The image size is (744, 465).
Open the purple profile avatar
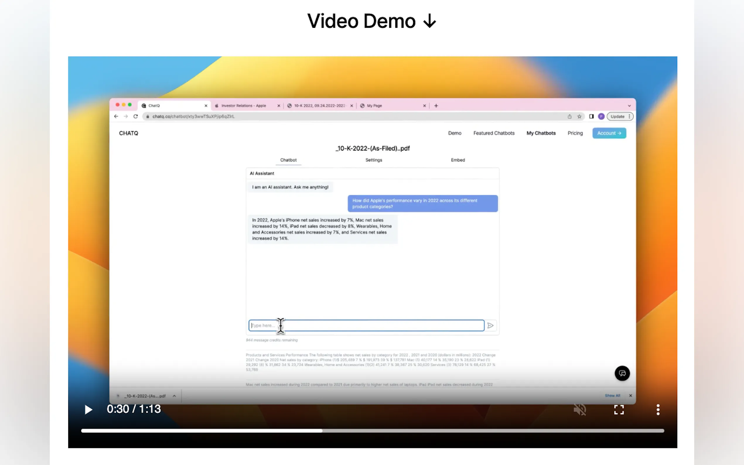tap(601, 116)
